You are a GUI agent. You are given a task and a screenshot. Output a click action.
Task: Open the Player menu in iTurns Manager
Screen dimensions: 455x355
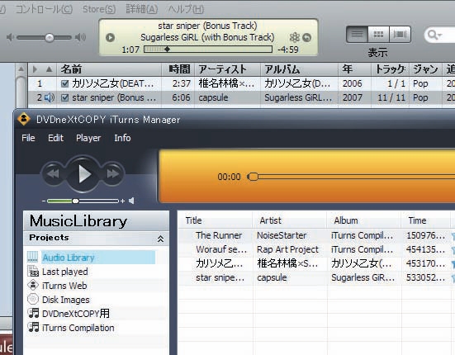pos(88,138)
